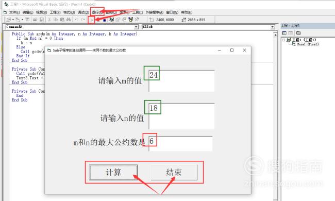
Task: Open the Add Project dropdown arrow
Action: [12, 20]
